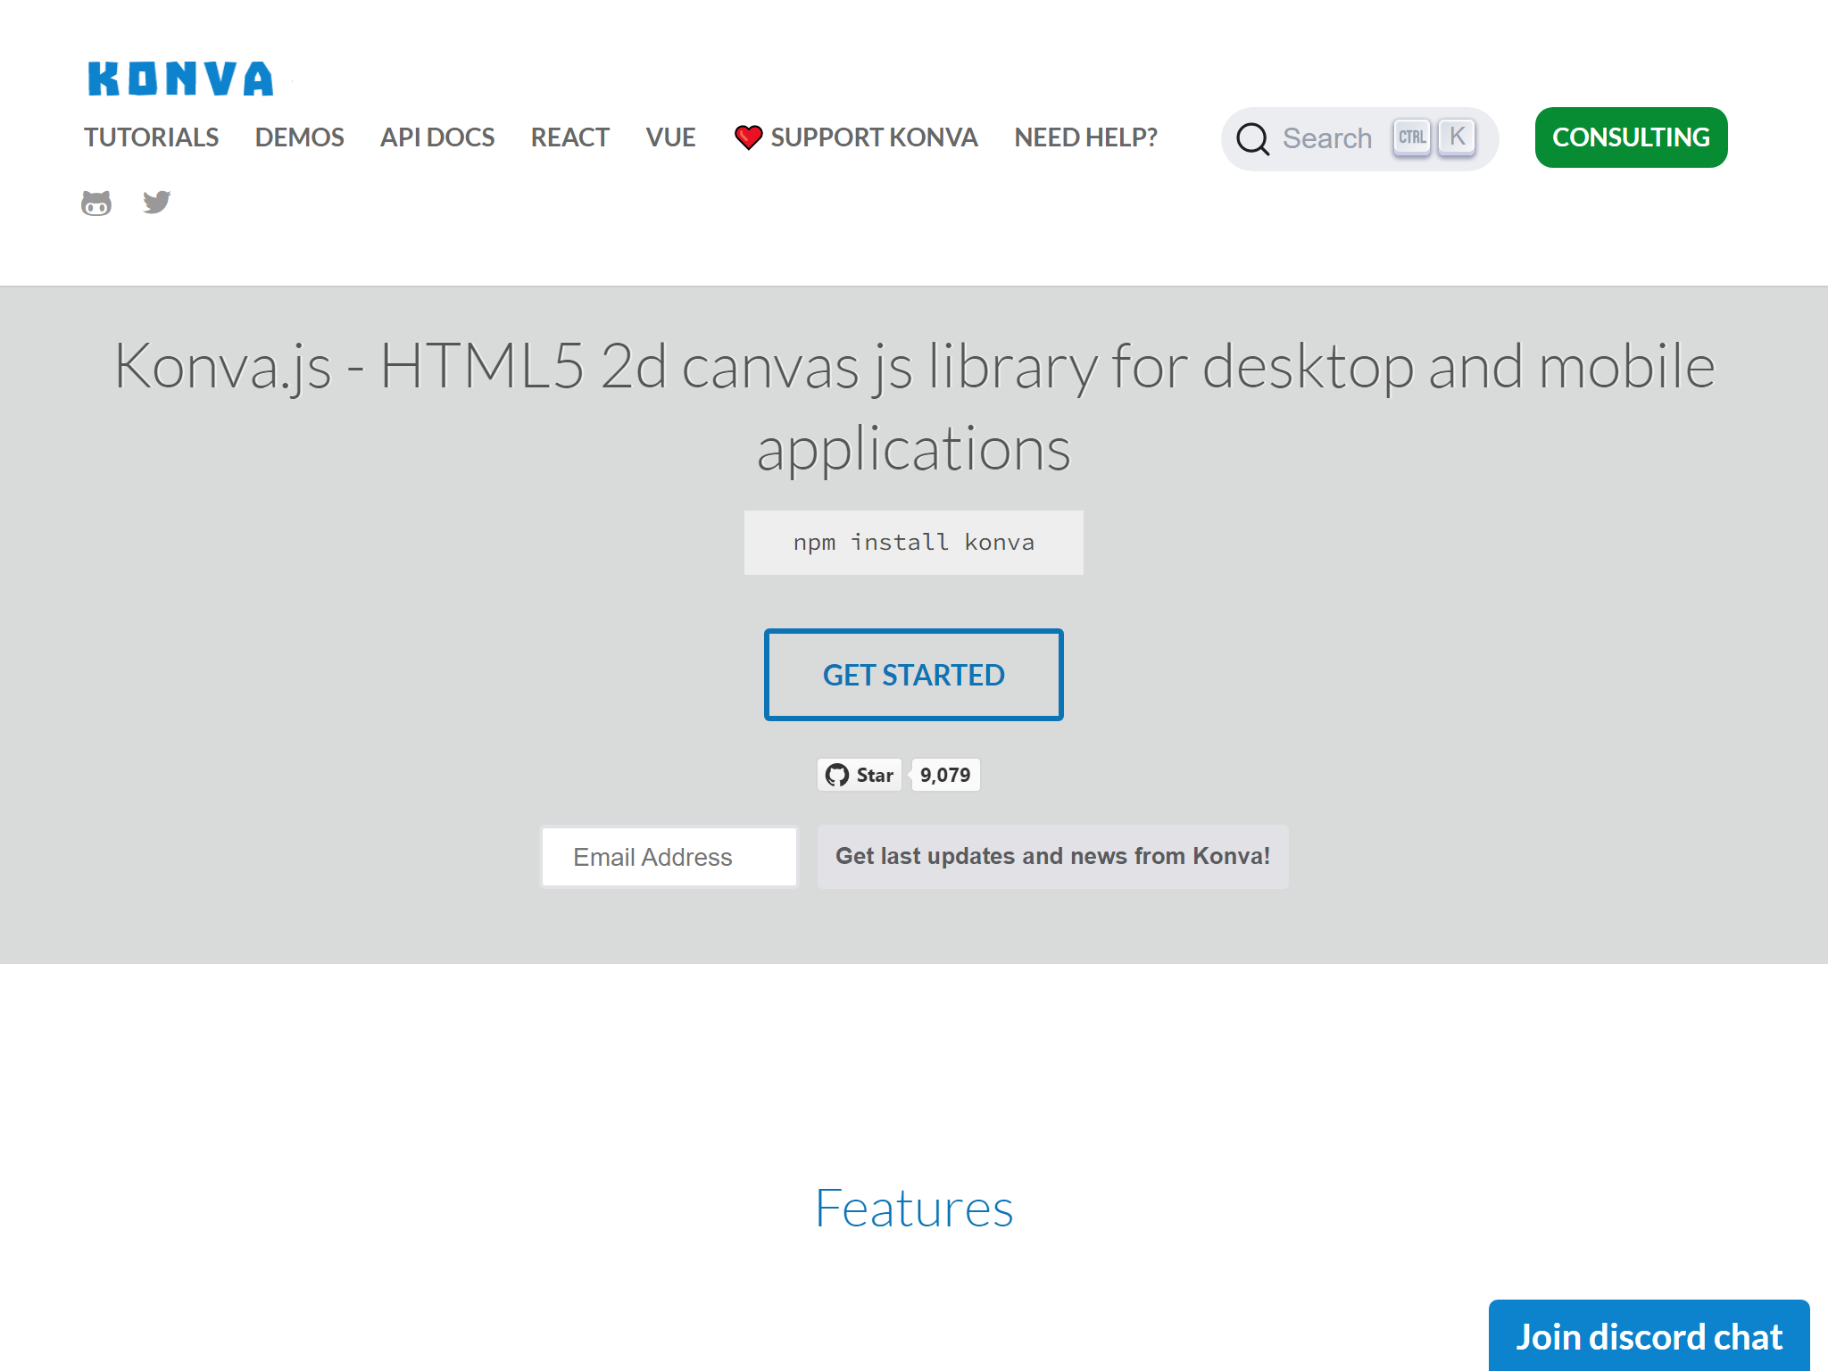Viewport: 1828px width, 1371px height.
Task: Activate the Search input box
Action: click(1330, 138)
